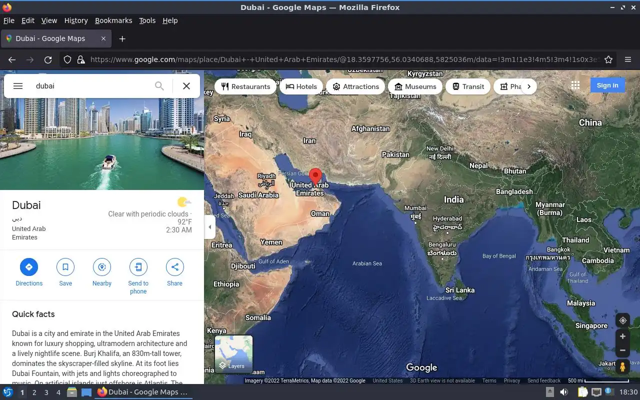Screen dimensions: 640x400
Task: Open the Layers map type switcher
Action: click(x=233, y=354)
